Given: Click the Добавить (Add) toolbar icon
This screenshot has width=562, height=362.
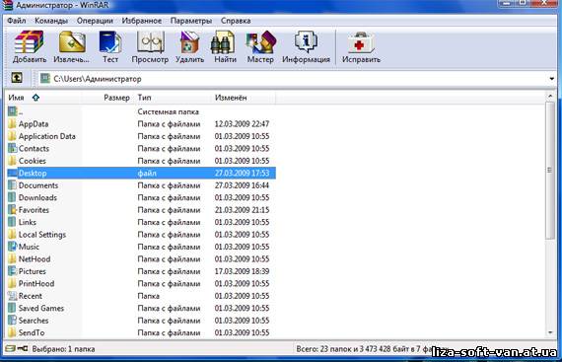Looking at the screenshot, I should click(30, 47).
